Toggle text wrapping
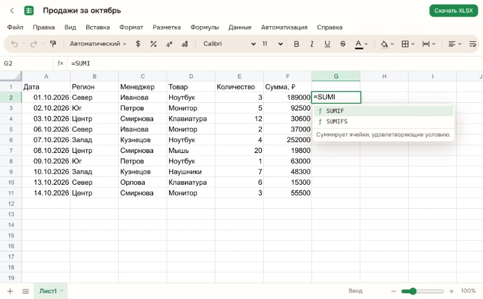This screenshot has height=299, width=483. 473,44
